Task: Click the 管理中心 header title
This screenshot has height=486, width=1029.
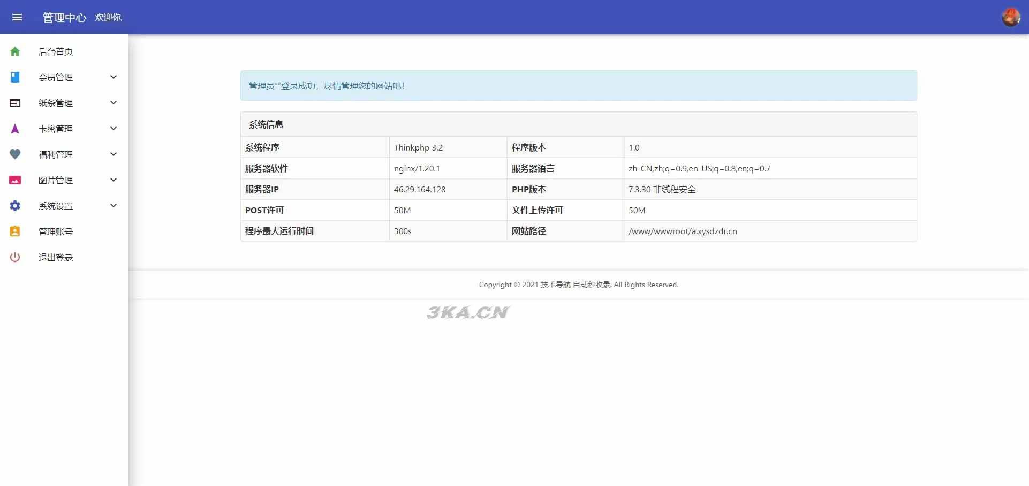Action: [x=64, y=18]
